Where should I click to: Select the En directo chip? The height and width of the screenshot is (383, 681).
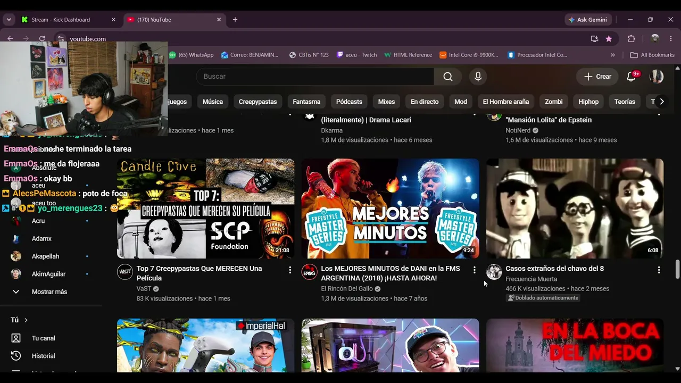coord(425,102)
